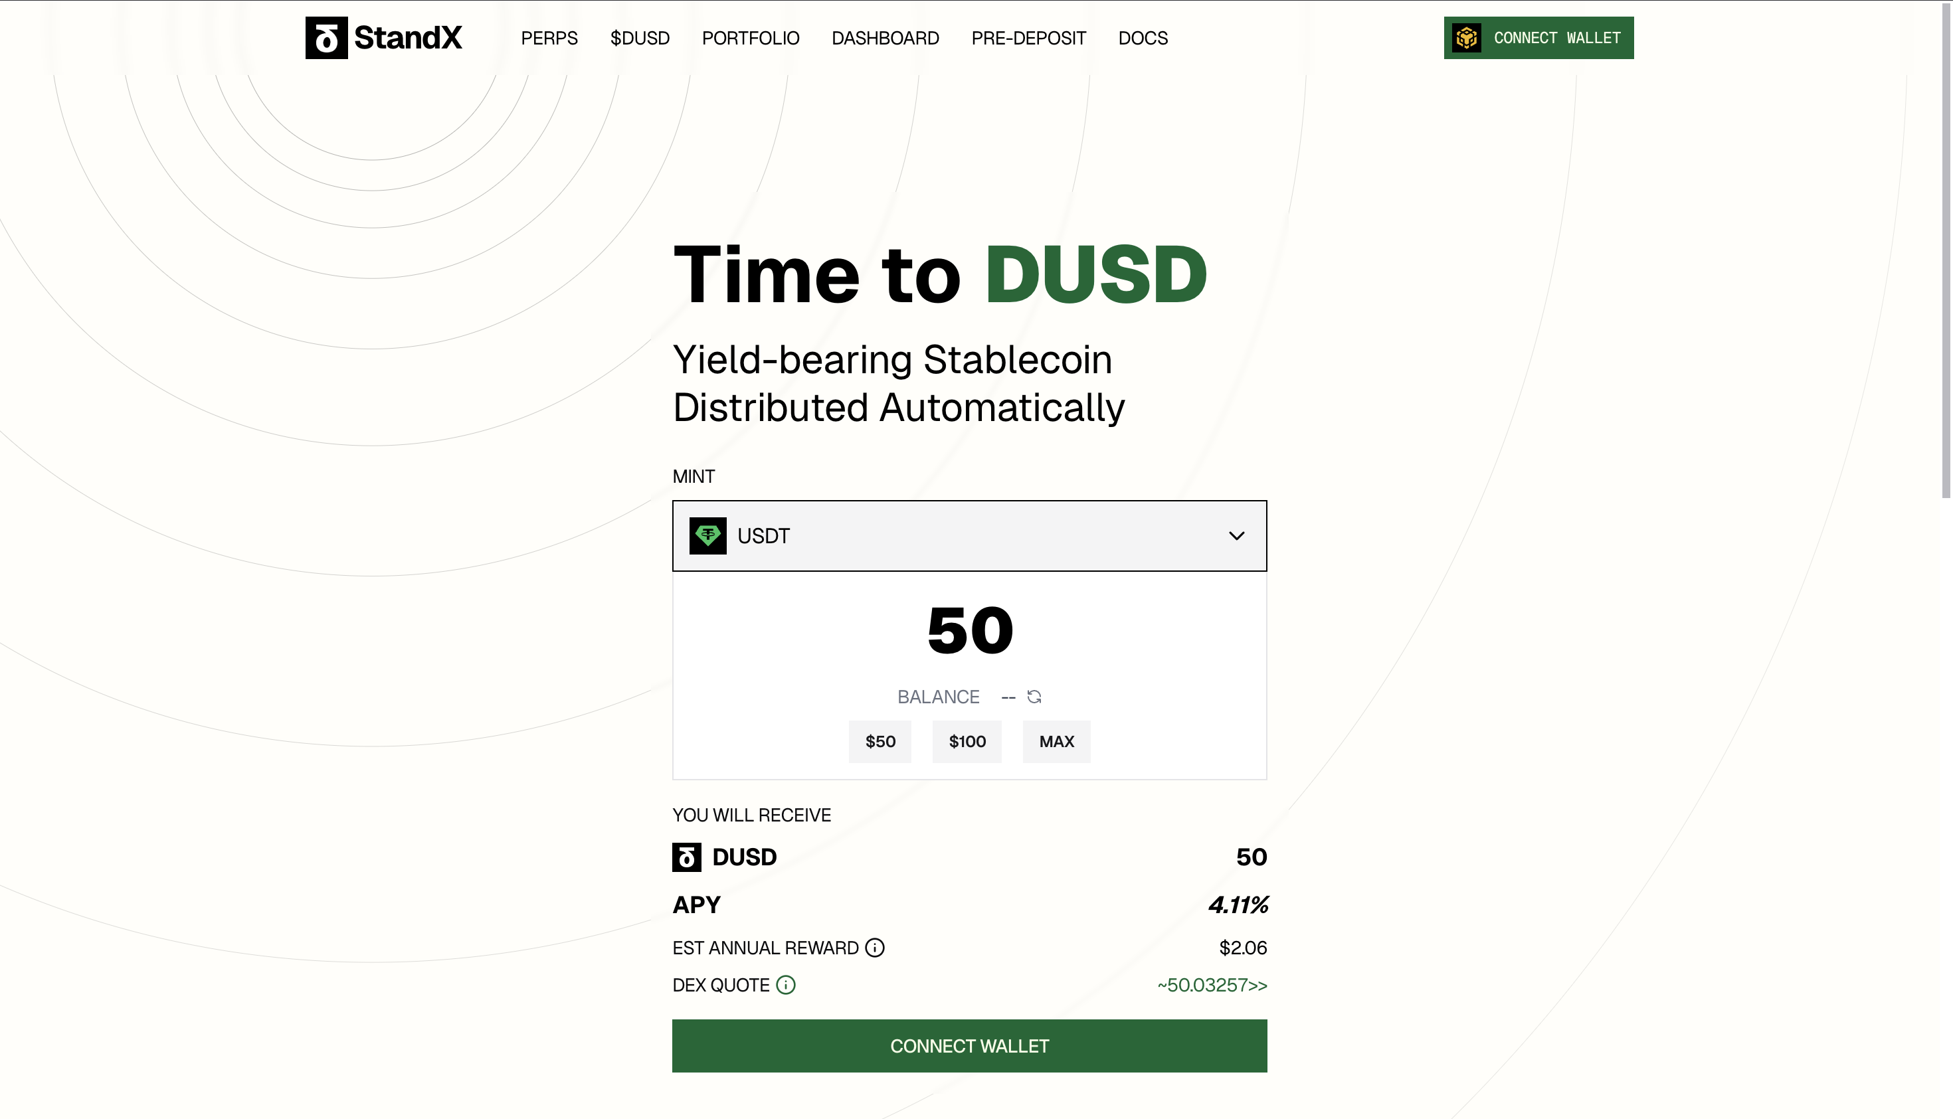This screenshot has width=1953, height=1119.
Task: Select the $50 preset amount
Action: tap(880, 742)
